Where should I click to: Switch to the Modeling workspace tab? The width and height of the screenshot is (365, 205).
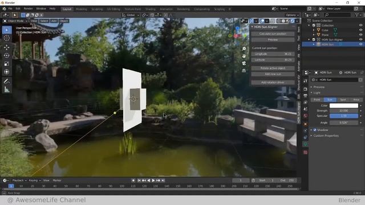coord(82,9)
